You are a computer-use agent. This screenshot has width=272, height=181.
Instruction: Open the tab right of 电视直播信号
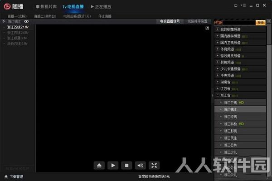pos(197,21)
